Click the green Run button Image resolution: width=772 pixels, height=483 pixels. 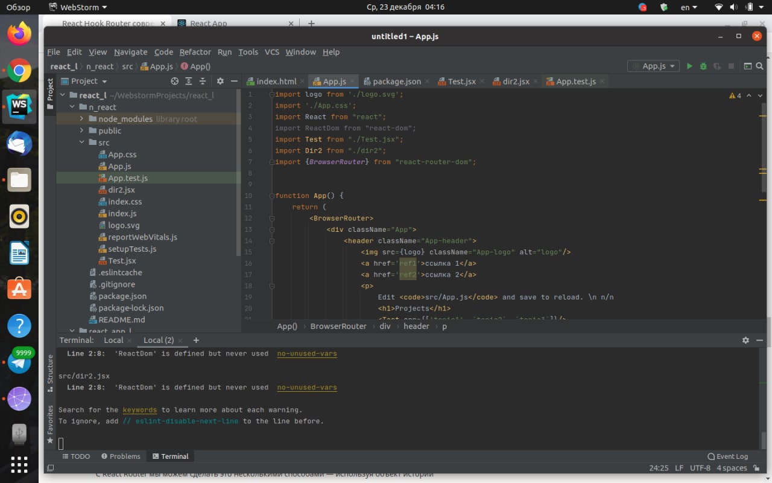(689, 66)
